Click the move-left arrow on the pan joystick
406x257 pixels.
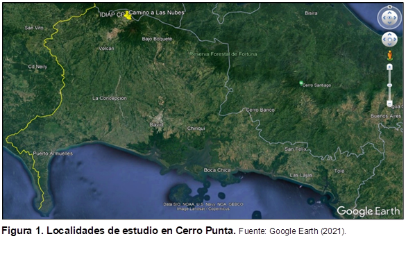point(384,40)
